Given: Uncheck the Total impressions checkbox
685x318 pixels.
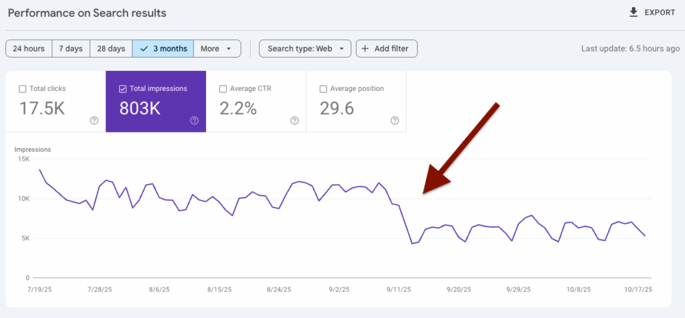Looking at the screenshot, I should 122,88.
